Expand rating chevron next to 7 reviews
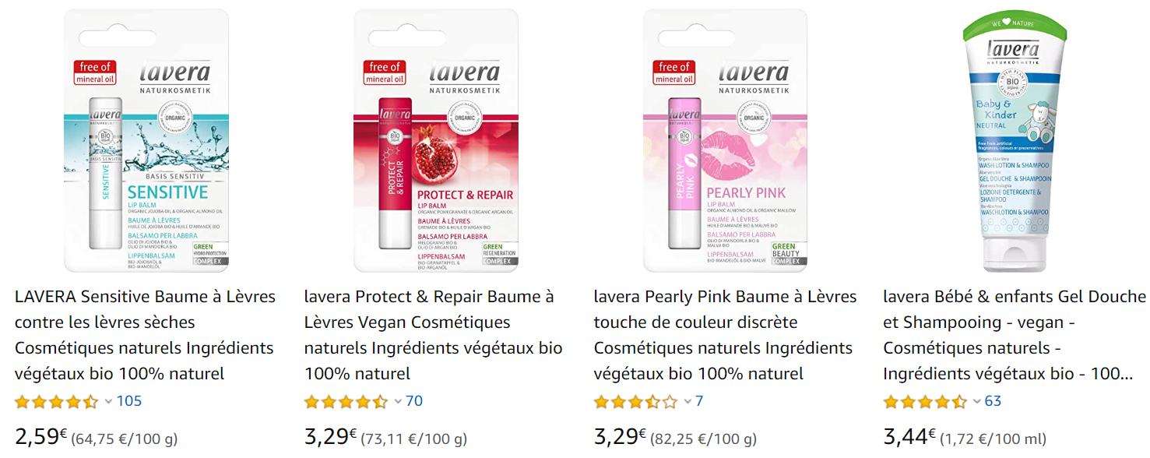 688,402
